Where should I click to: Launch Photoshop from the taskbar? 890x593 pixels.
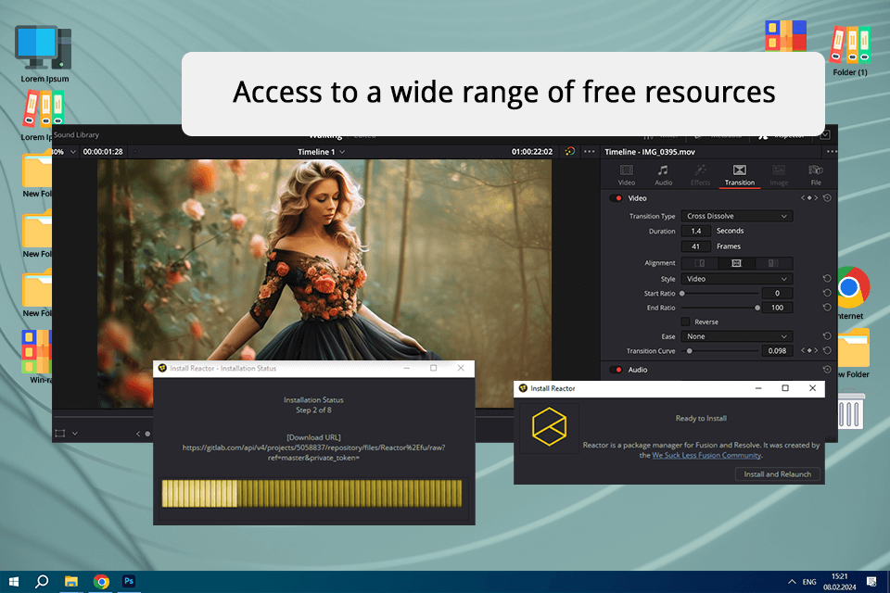(x=129, y=582)
